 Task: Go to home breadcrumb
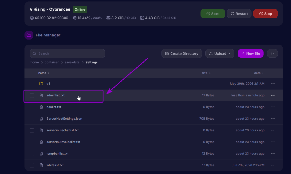(x=34, y=62)
